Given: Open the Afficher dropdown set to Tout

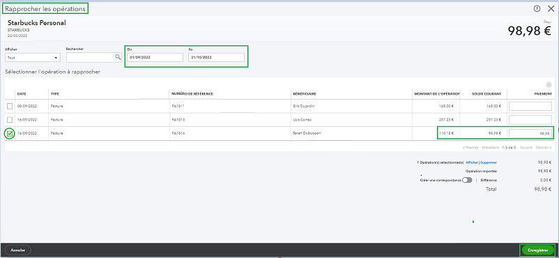Looking at the screenshot, I should [x=33, y=57].
